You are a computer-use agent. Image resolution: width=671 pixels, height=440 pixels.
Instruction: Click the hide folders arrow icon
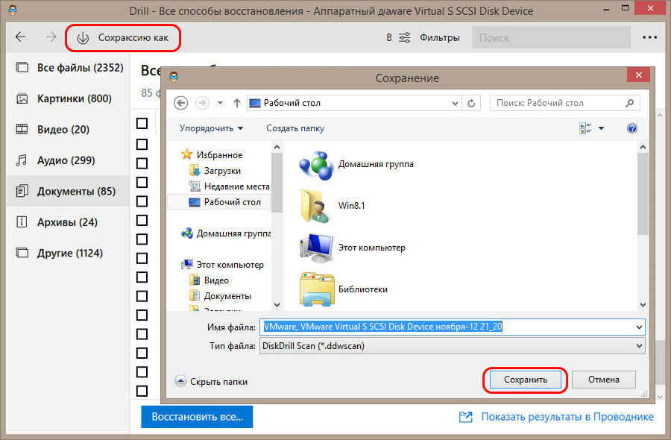click(x=180, y=381)
